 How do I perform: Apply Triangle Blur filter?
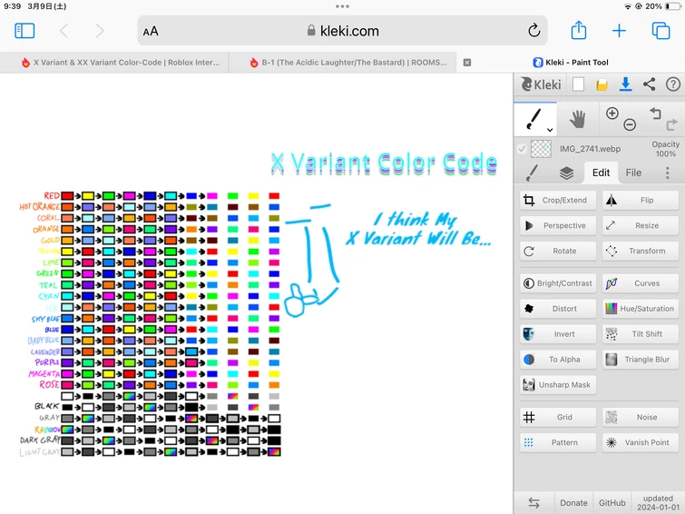tap(641, 360)
